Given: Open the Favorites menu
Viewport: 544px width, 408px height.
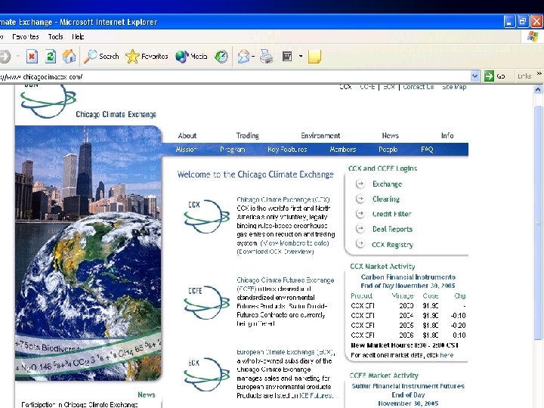Looking at the screenshot, I should (x=25, y=36).
